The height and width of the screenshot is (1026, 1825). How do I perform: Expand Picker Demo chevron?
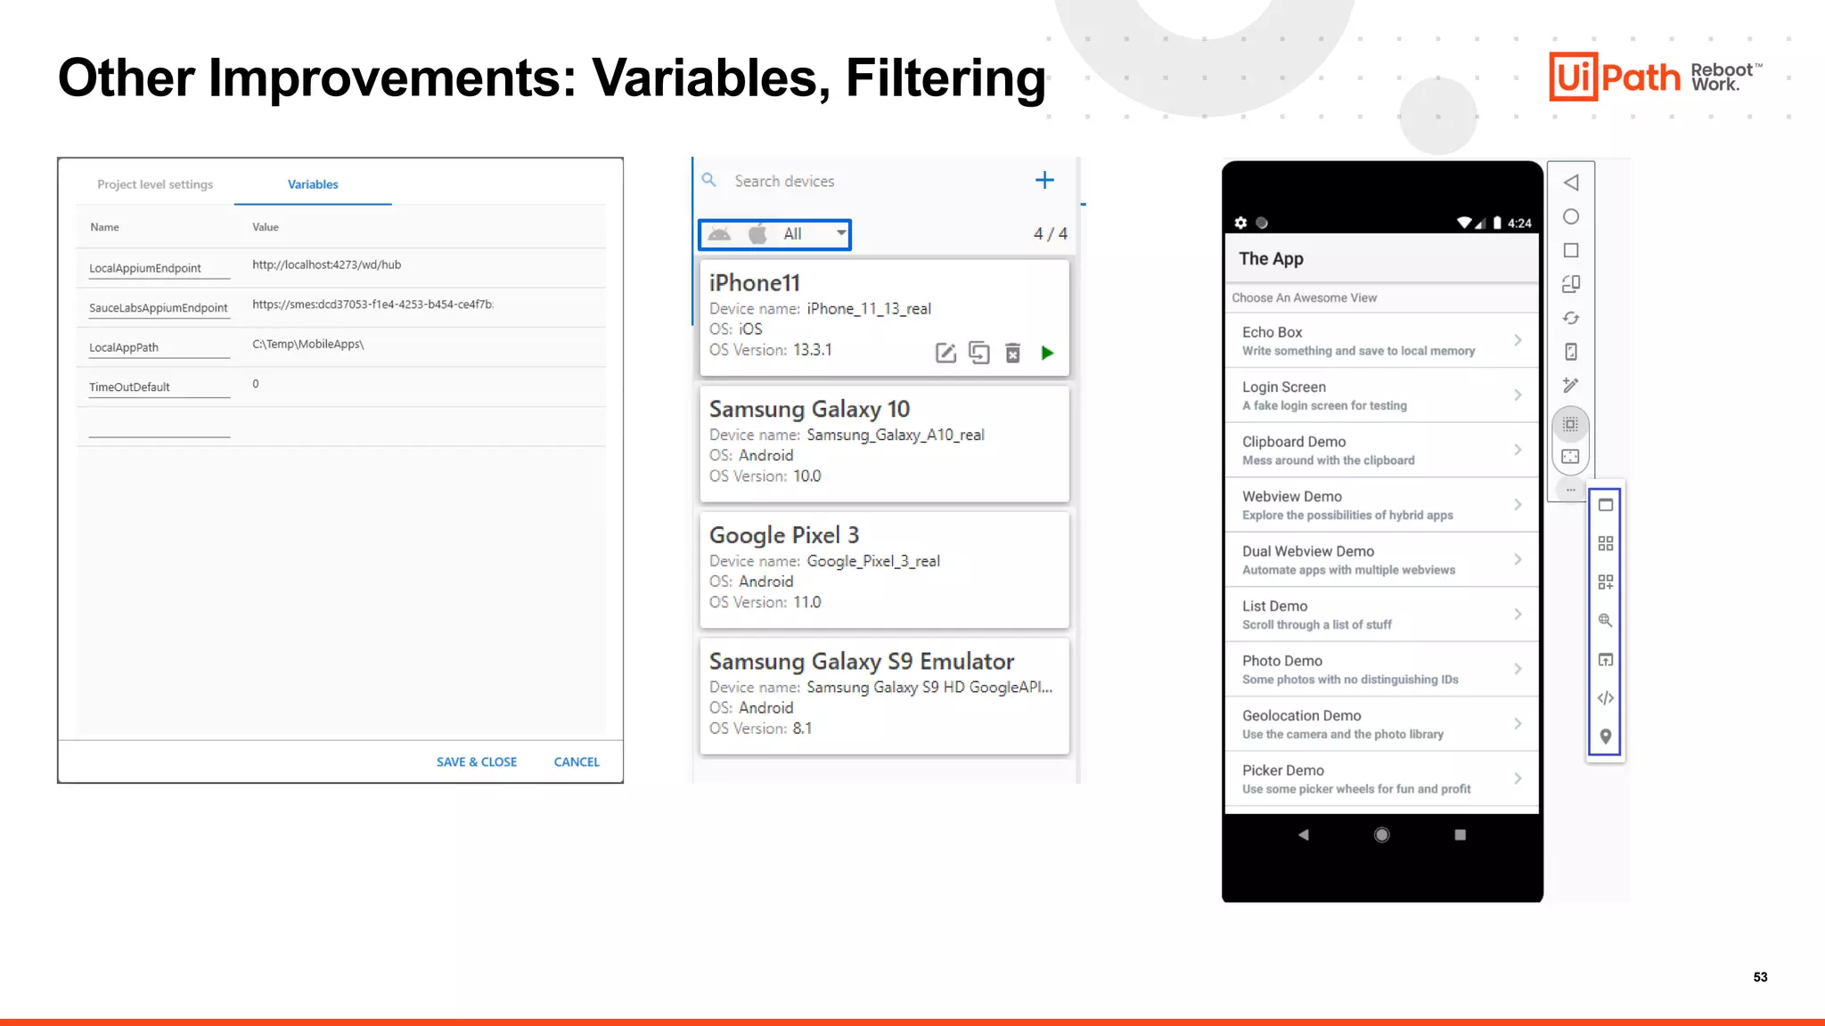coord(1518,778)
